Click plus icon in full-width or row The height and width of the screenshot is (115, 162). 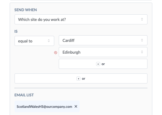pyautogui.click(x=78, y=79)
